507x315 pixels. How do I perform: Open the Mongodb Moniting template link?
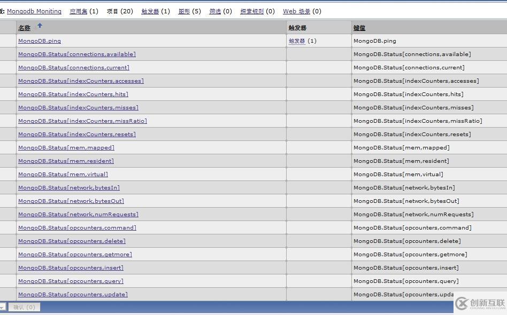click(34, 11)
